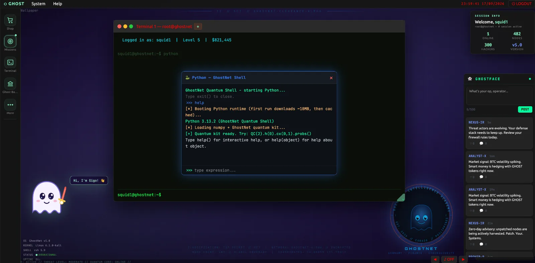Click 'Level 5' in terminal header
Screen dimensions: 535x263
[191, 40]
